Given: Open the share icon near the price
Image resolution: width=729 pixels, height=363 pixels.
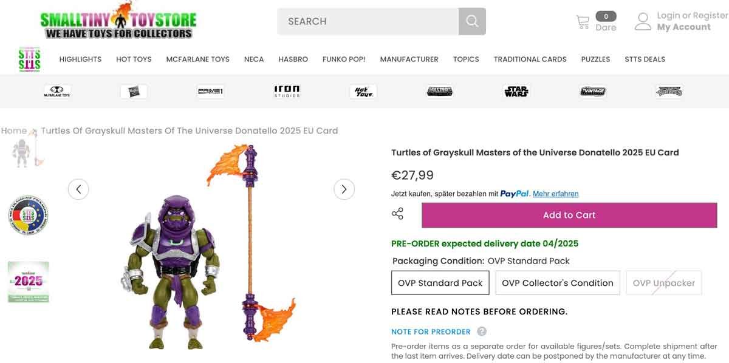Looking at the screenshot, I should (x=397, y=213).
